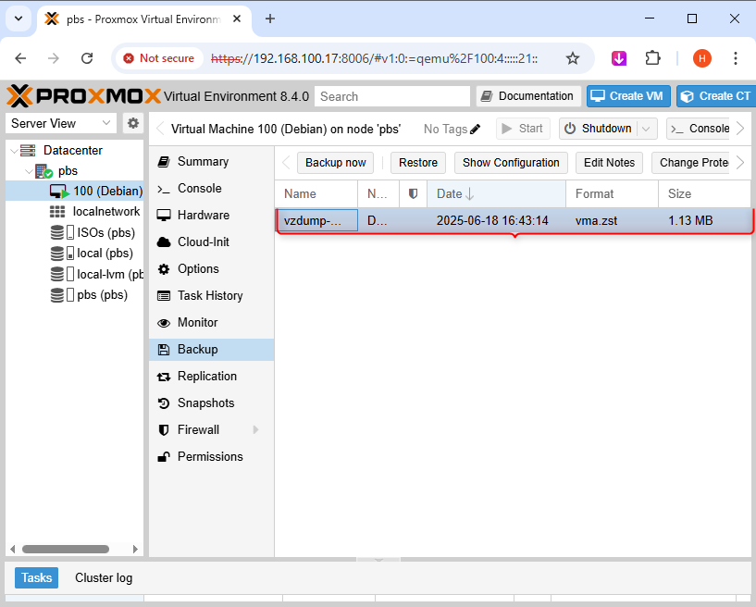The height and width of the screenshot is (607, 756).
Task: Open a new browser tab
Action: pos(270,19)
